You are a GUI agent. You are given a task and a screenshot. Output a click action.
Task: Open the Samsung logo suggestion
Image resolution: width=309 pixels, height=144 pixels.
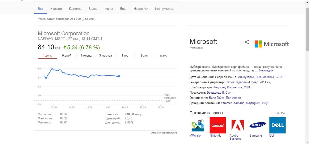coord(258,125)
